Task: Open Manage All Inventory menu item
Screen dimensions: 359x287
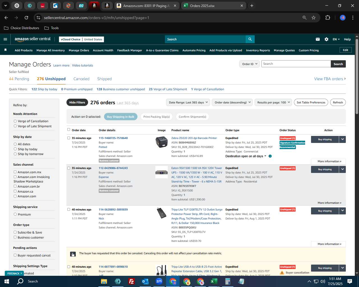Action: pyautogui.click(x=50, y=50)
